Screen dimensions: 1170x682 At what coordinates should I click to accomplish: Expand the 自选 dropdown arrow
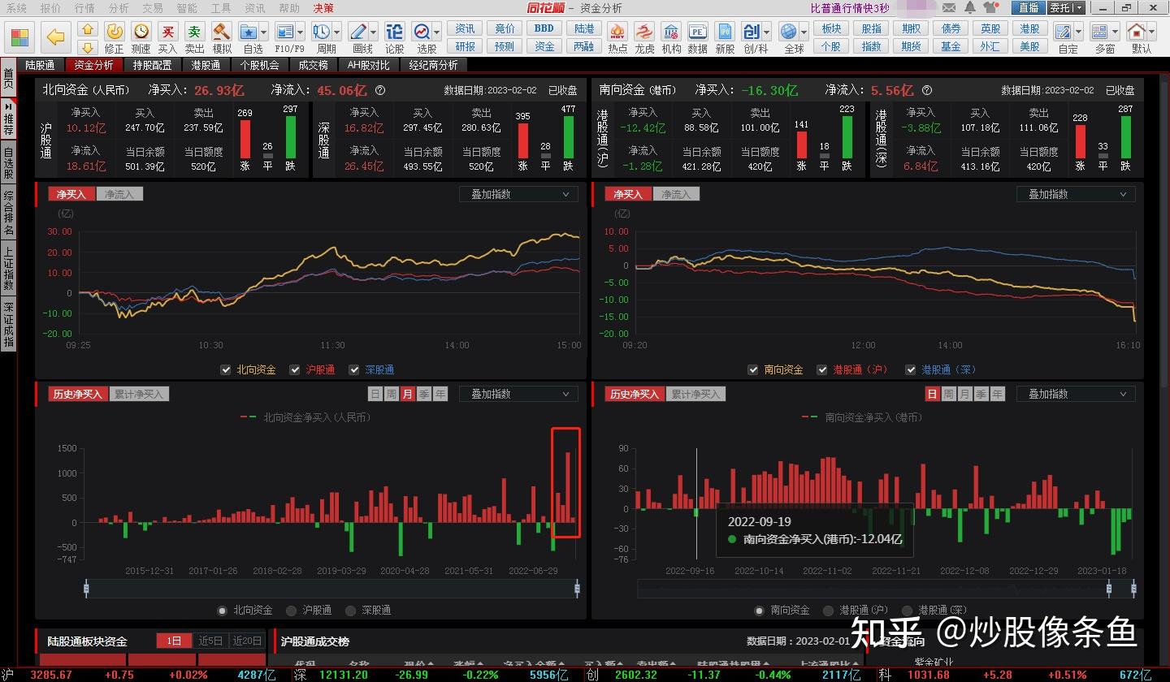264,32
